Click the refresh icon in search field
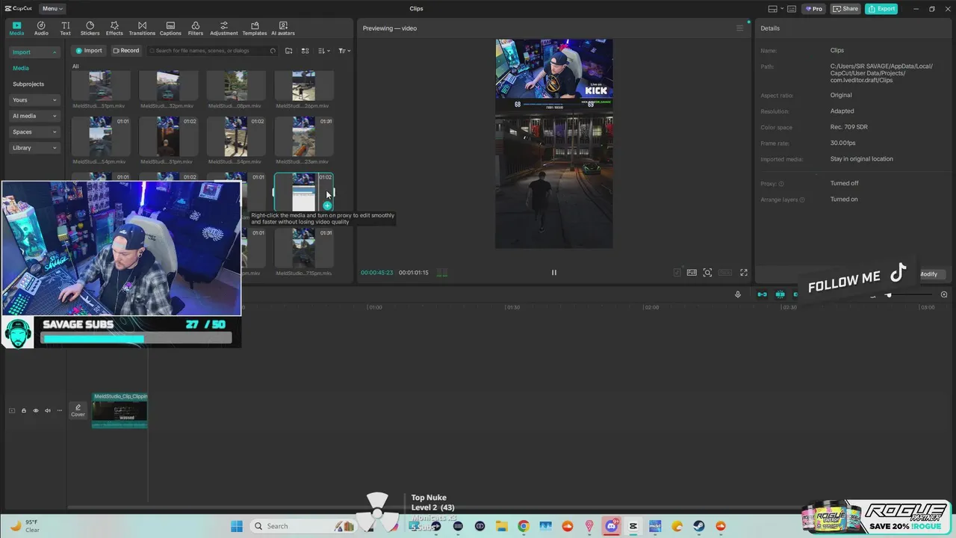The image size is (956, 538). click(273, 51)
